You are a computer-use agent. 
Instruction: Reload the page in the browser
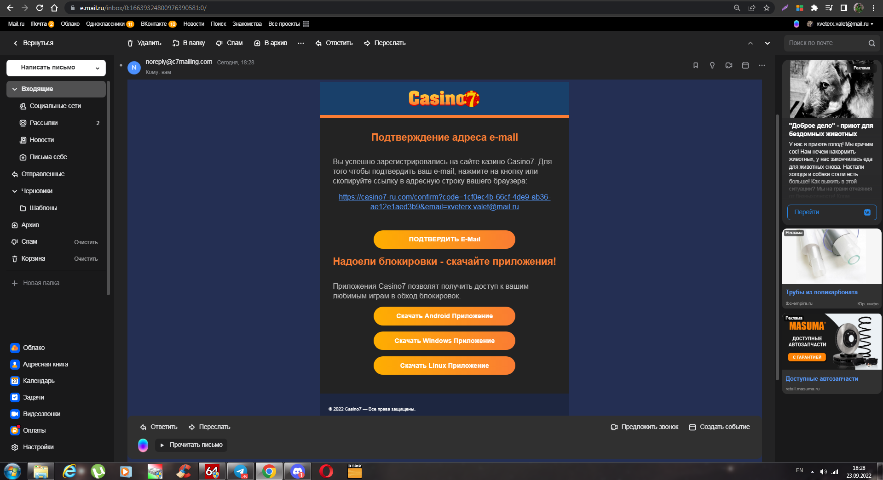pos(40,8)
